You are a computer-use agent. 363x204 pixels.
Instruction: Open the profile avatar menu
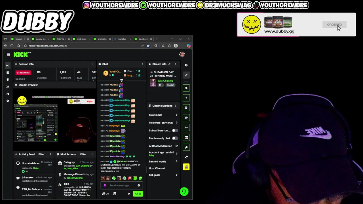pos(182,54)
